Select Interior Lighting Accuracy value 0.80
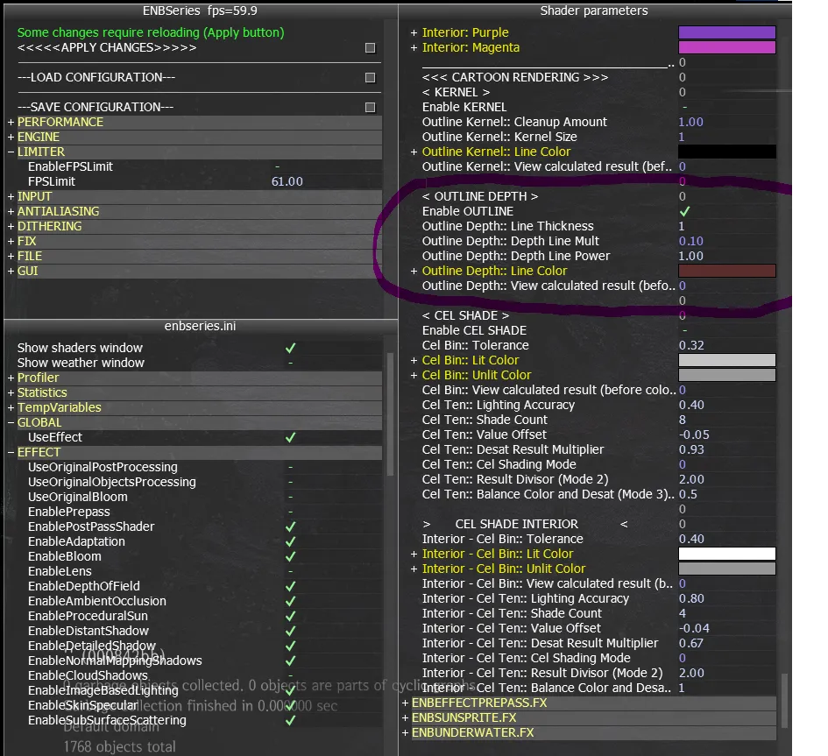 tap(691, 598)
